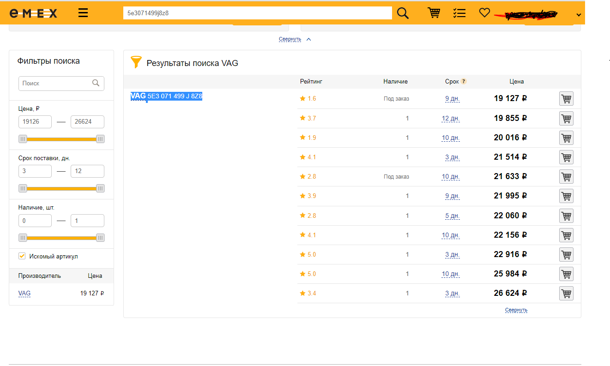Image resolution: width=610 pixels, height=366 pixels.
Task: Click Наличие column header
Action: 395,81
